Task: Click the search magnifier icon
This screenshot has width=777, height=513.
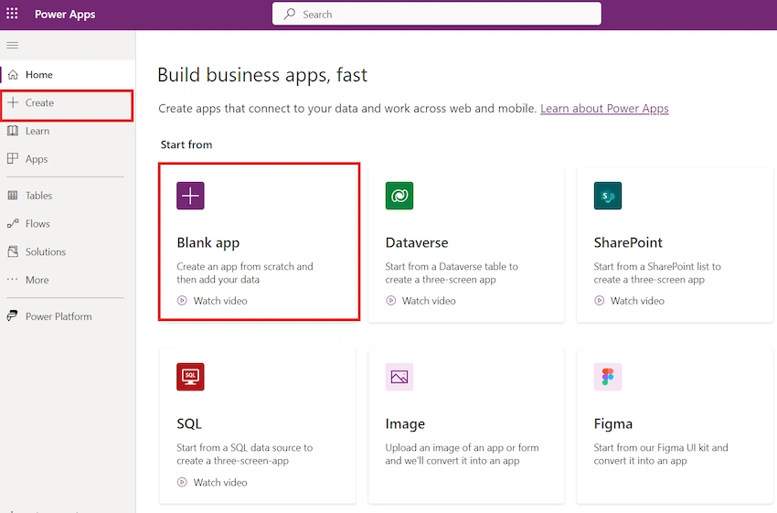Action: point(290,14)
